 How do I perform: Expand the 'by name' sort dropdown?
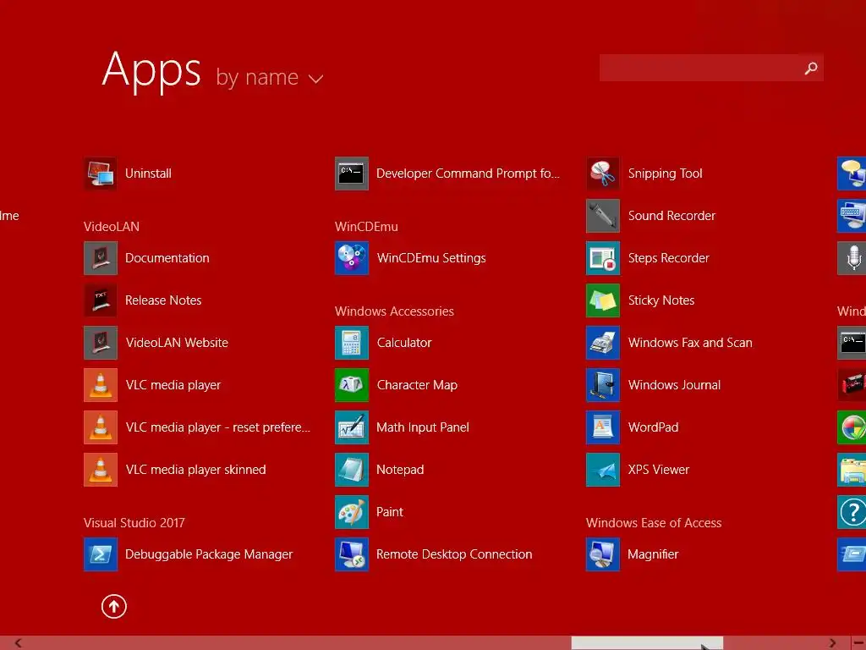(x=270, y=77)
